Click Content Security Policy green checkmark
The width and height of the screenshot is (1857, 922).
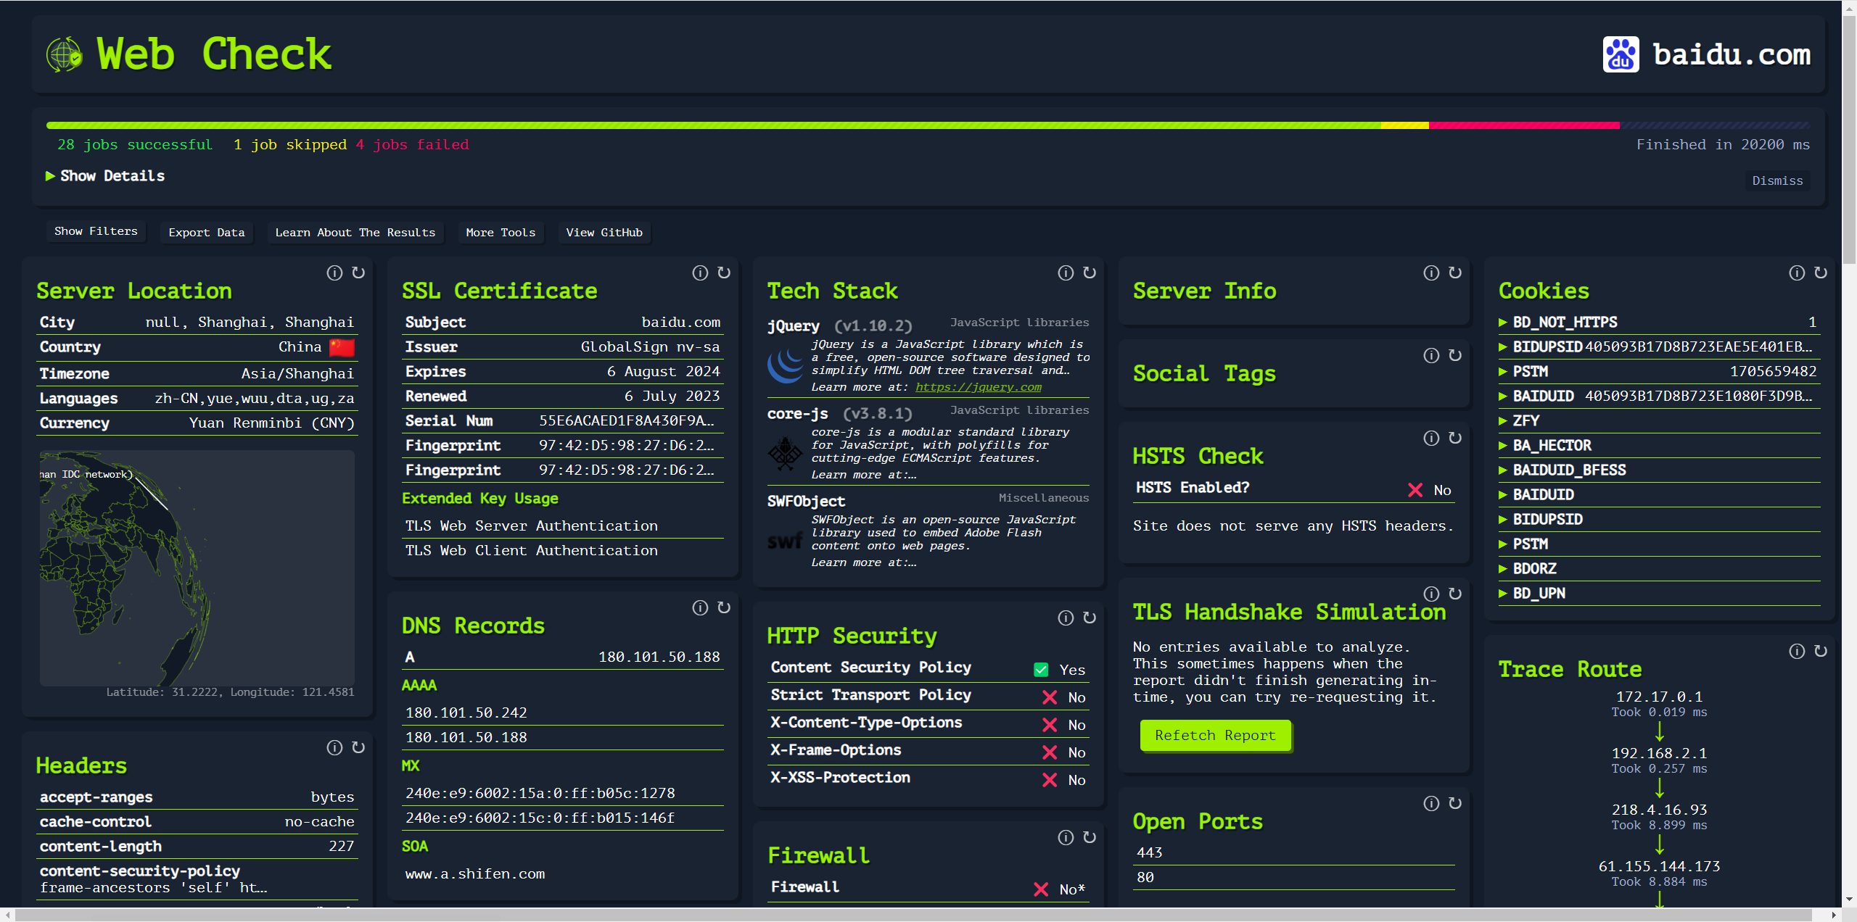1041,670
